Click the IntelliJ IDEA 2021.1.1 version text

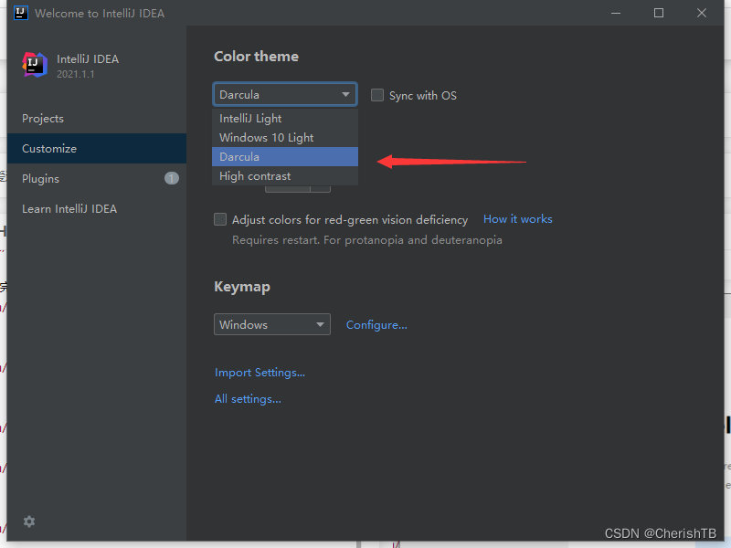tap(76, 74)
